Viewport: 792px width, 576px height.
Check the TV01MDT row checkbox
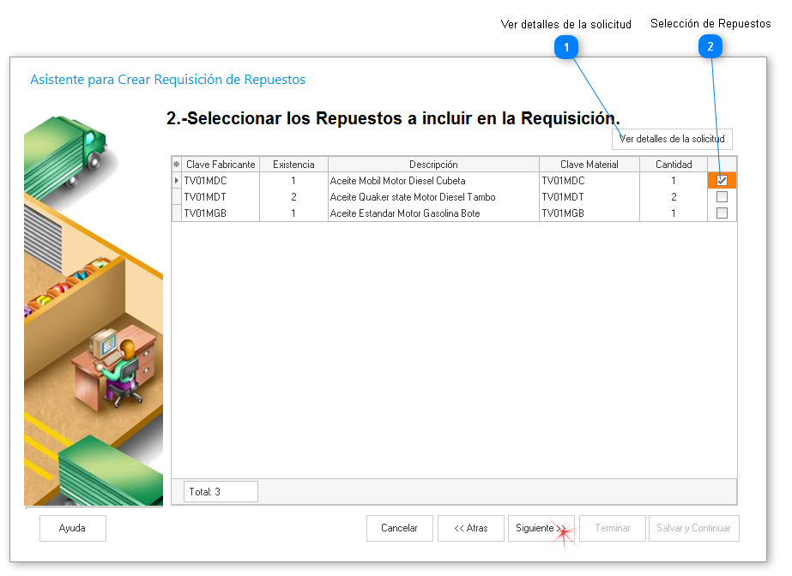tap(722, 197)
